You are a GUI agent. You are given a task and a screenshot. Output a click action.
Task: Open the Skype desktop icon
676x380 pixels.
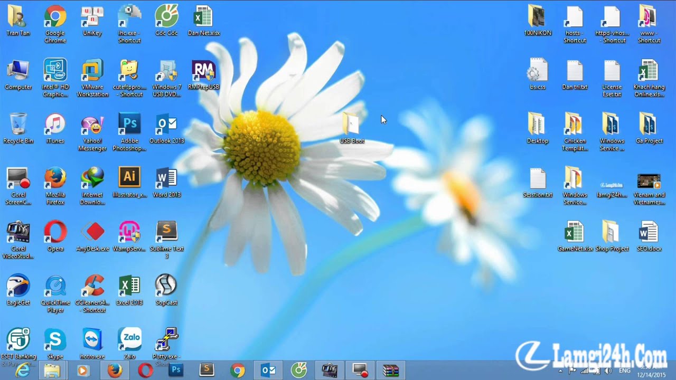click(x=55, y=344)
